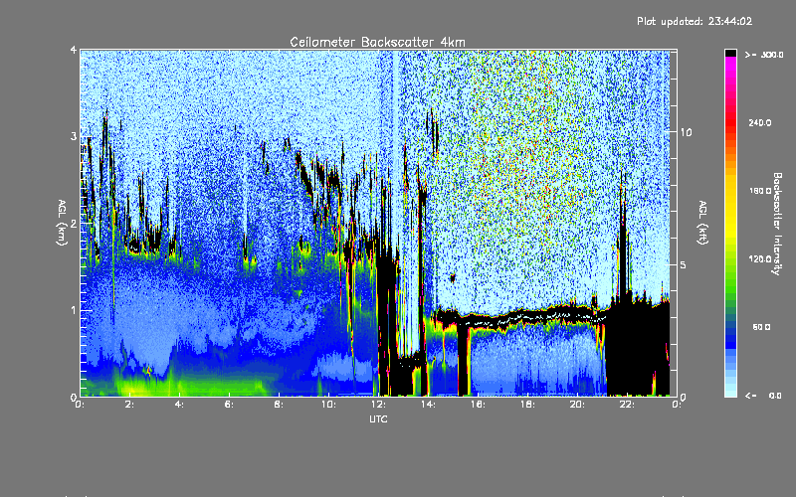This screenshot has height=497, width=796.
Task: Click the '12:' tick label on time axis
Action: pyautogui.click(x=379, y=405)
